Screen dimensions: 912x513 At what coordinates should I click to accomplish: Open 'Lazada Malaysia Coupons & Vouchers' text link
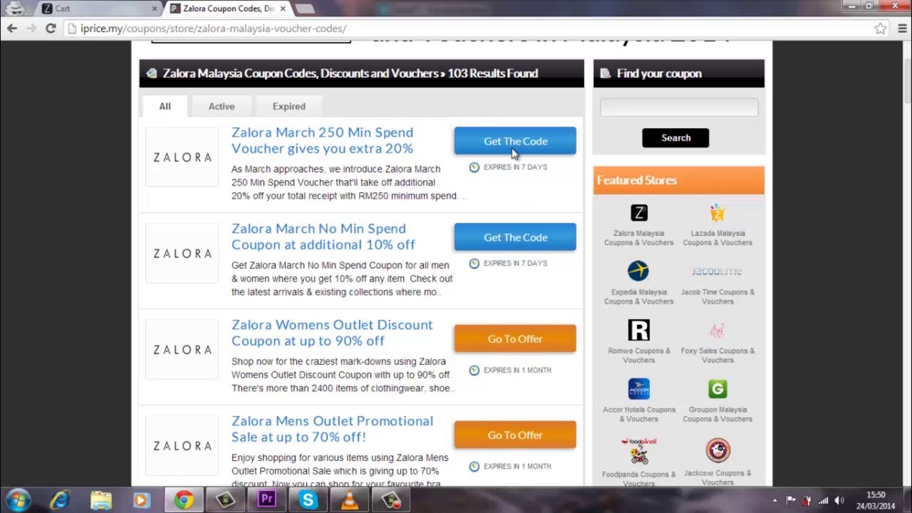(717, 238)
